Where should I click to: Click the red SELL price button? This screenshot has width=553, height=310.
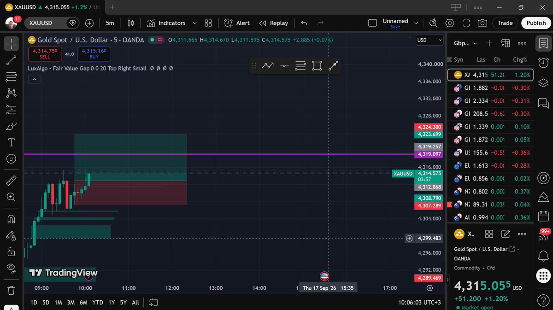[x=45, y=54]
